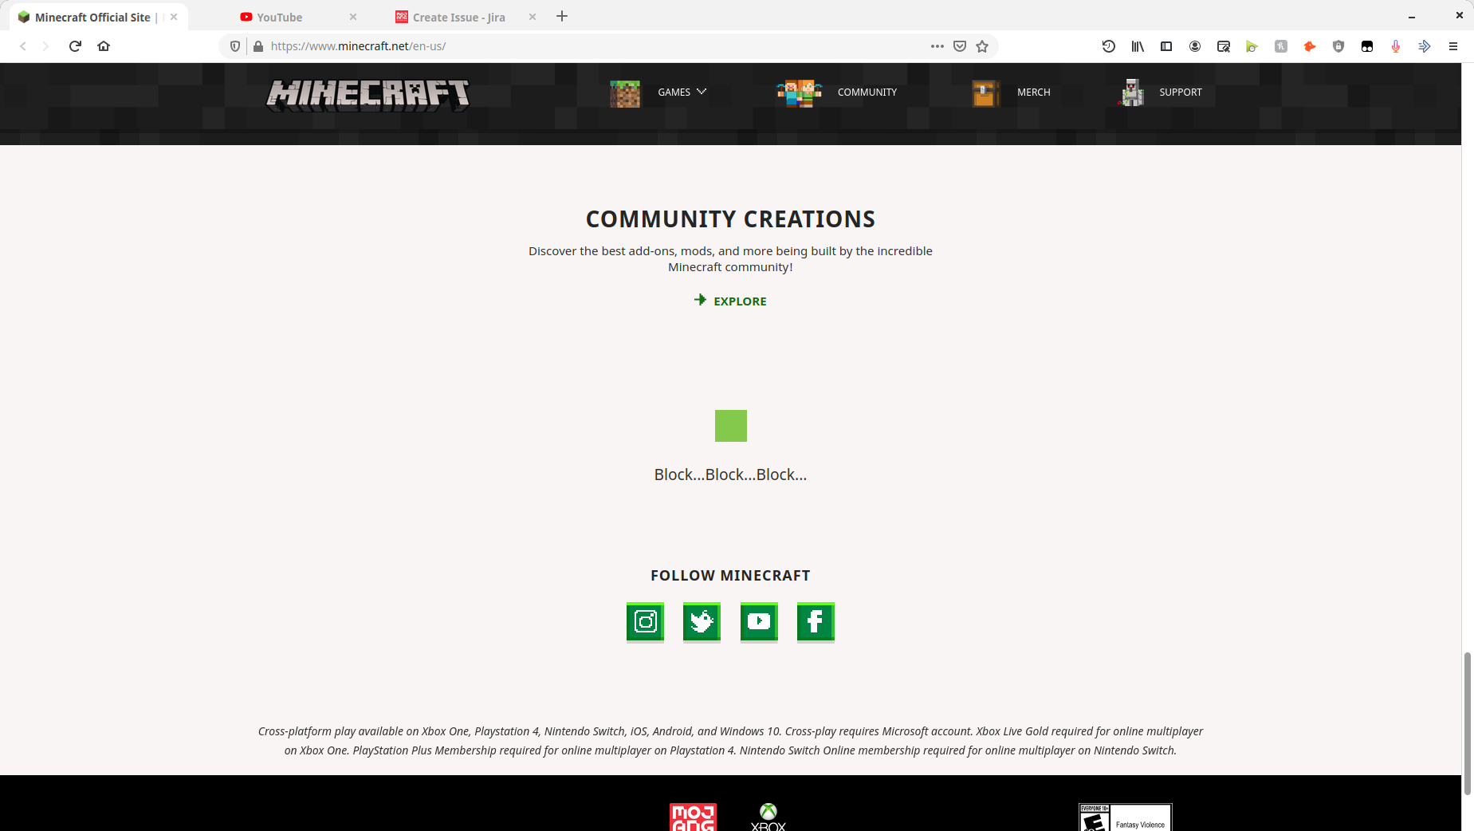Click the green flag extension icon

[1252, 46]
